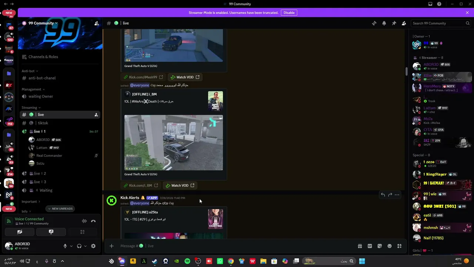Join the live | 3 voice channel
The image size is (474, 267).
(60, 182)
